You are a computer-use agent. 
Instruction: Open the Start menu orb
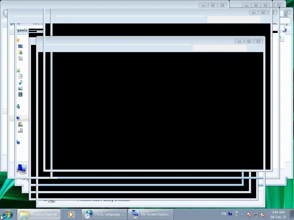[x=8, y=214]
